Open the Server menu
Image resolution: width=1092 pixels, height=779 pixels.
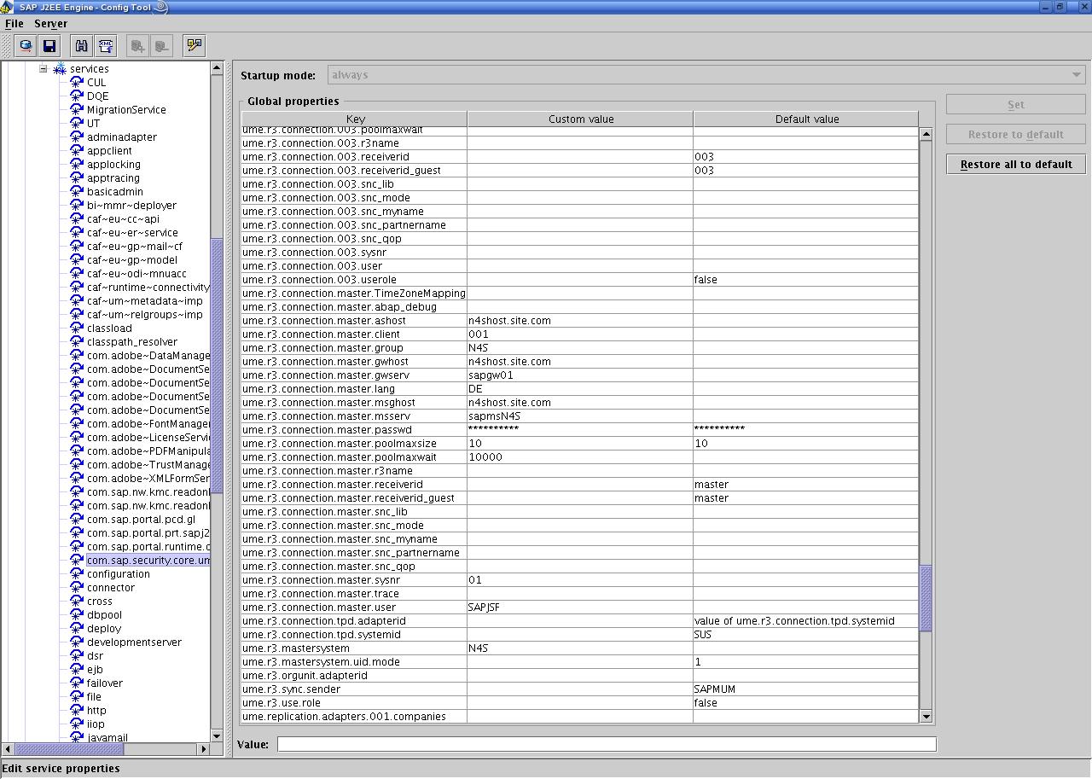50,24
